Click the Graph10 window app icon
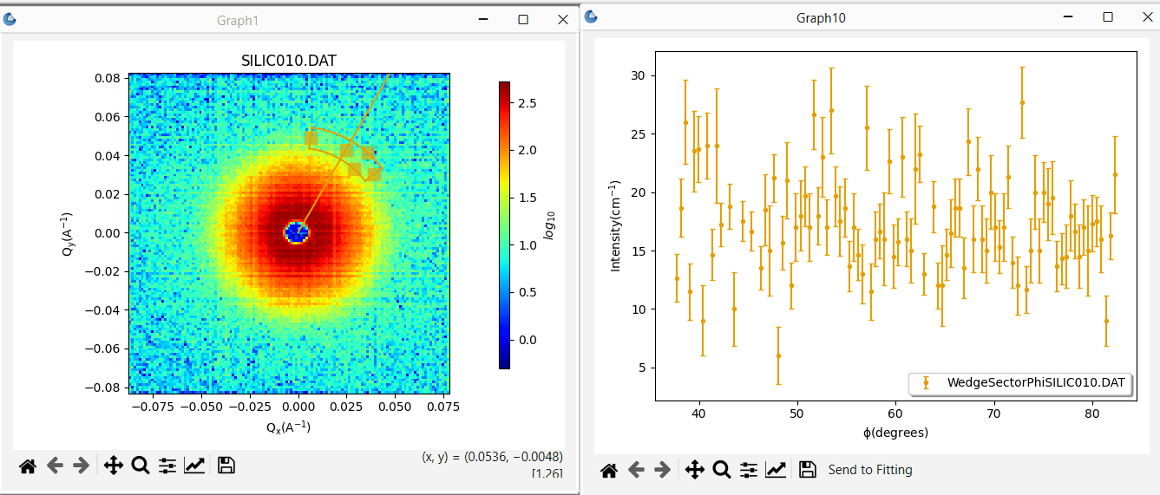 pos(591,16)
